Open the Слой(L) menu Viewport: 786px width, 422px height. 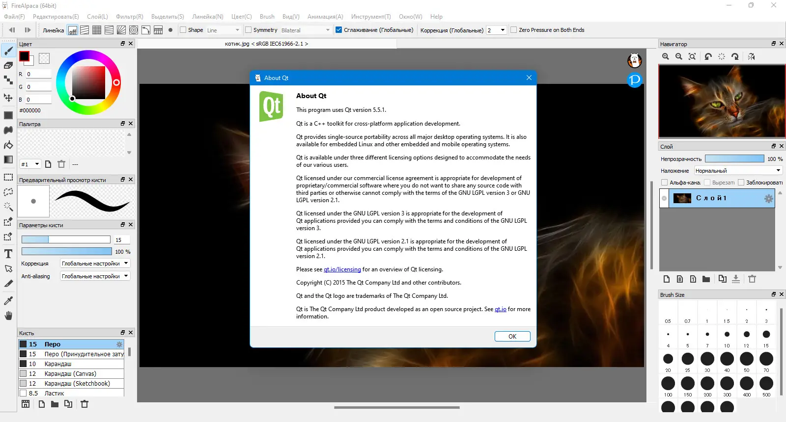[x=97, y=17]
